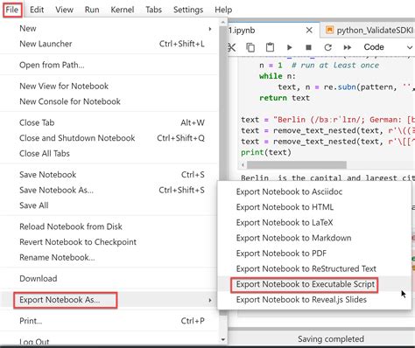415x348 pixels.
Task: Open the View menu
Action: pos(64,10)
